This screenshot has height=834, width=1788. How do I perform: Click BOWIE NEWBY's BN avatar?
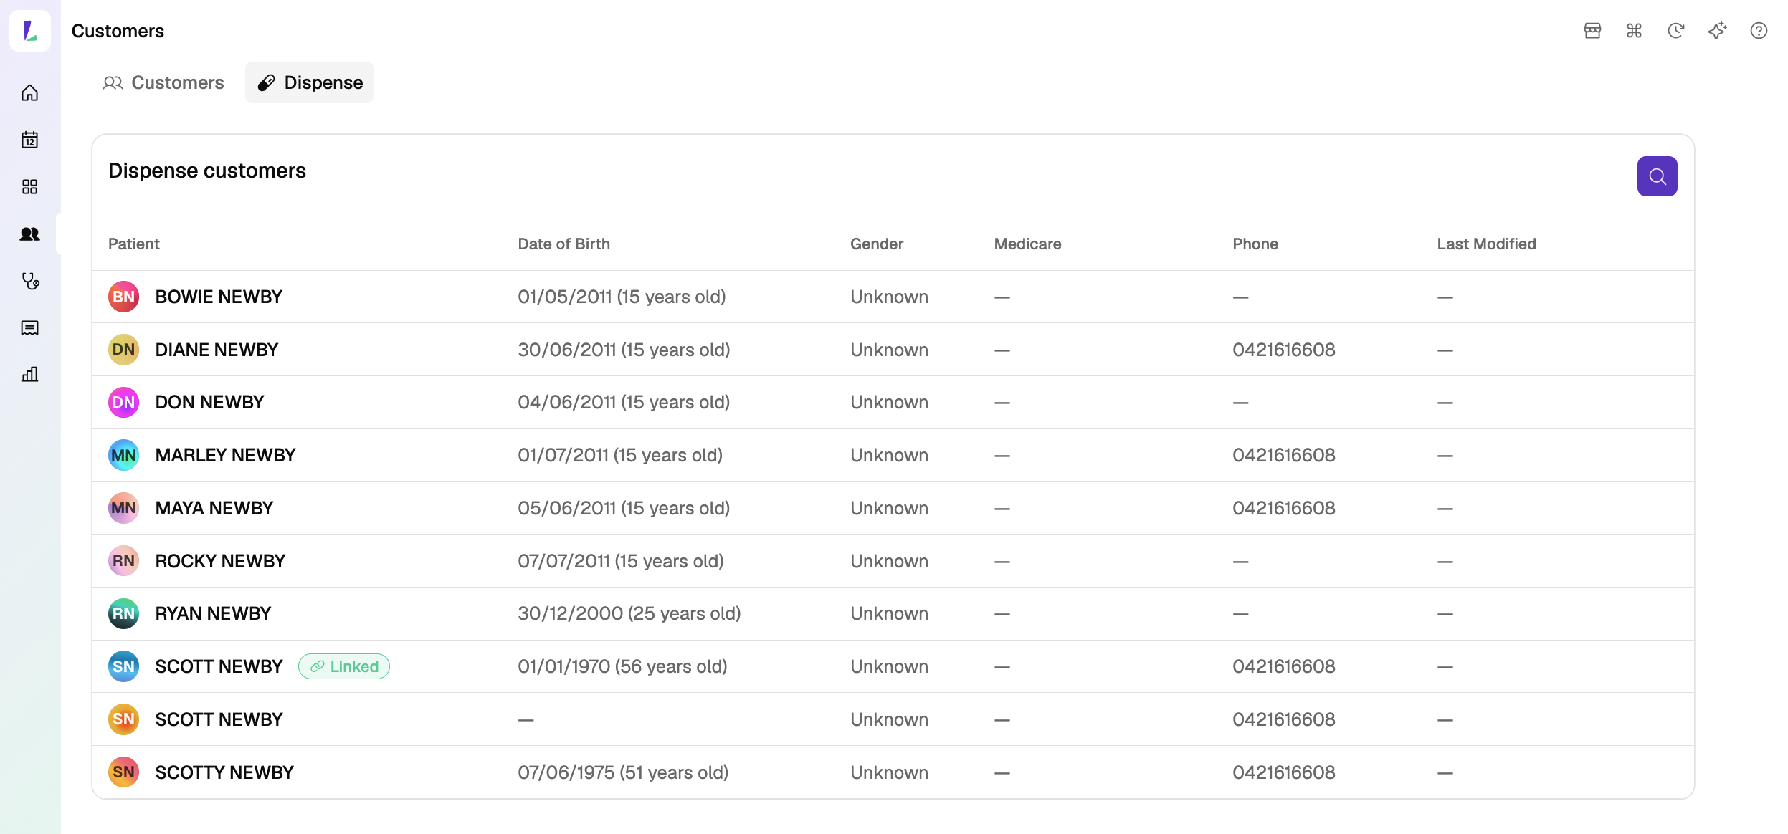click(x=123, y=297)
